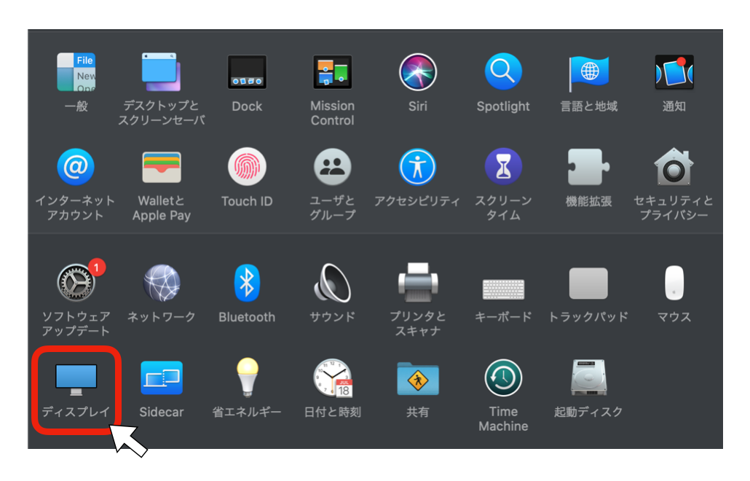Open Bluetooth preferences
Viewport: 750px width, 481px height.
247,283
